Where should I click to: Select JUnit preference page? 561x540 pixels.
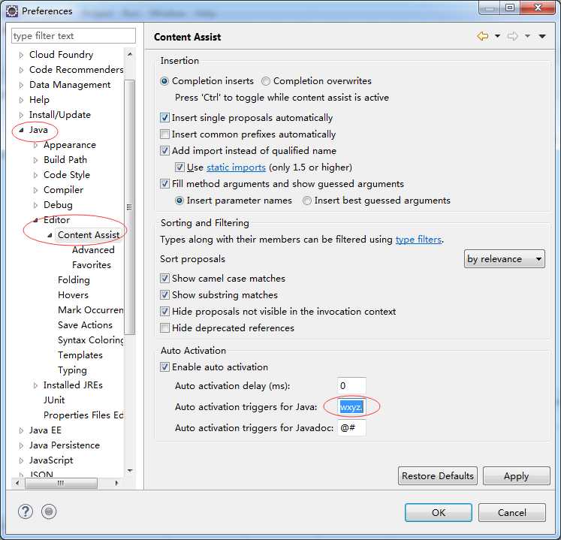[x=54, y=400]
